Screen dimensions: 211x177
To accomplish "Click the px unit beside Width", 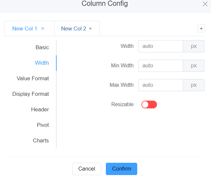I will pos(194,46).
